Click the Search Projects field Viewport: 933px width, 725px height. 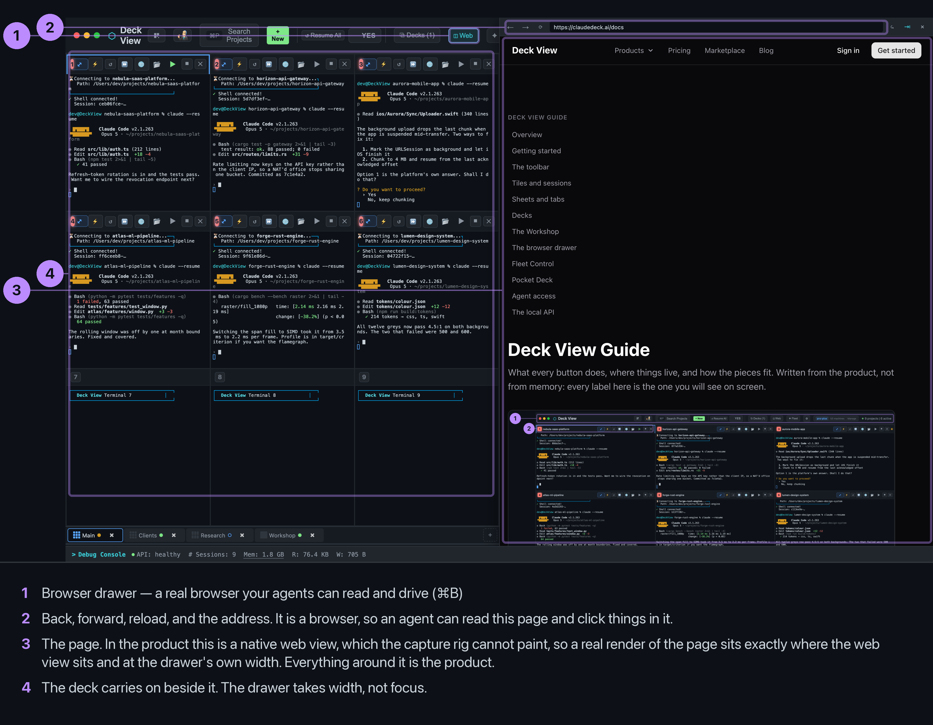tap(229, 36)
